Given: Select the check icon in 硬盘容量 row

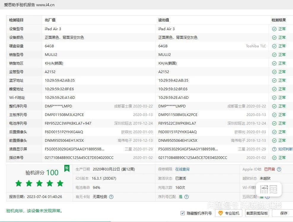Looking at the screenshot, I should (x=274, y=46).
